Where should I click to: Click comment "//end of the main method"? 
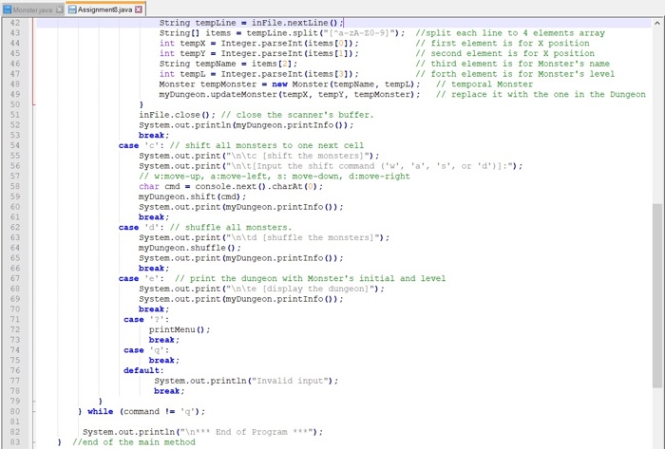click(x=134, y=442)
